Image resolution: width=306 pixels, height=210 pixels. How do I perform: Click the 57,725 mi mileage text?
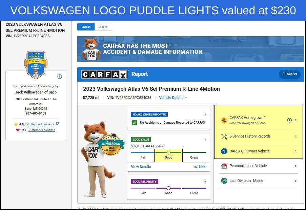91,98
